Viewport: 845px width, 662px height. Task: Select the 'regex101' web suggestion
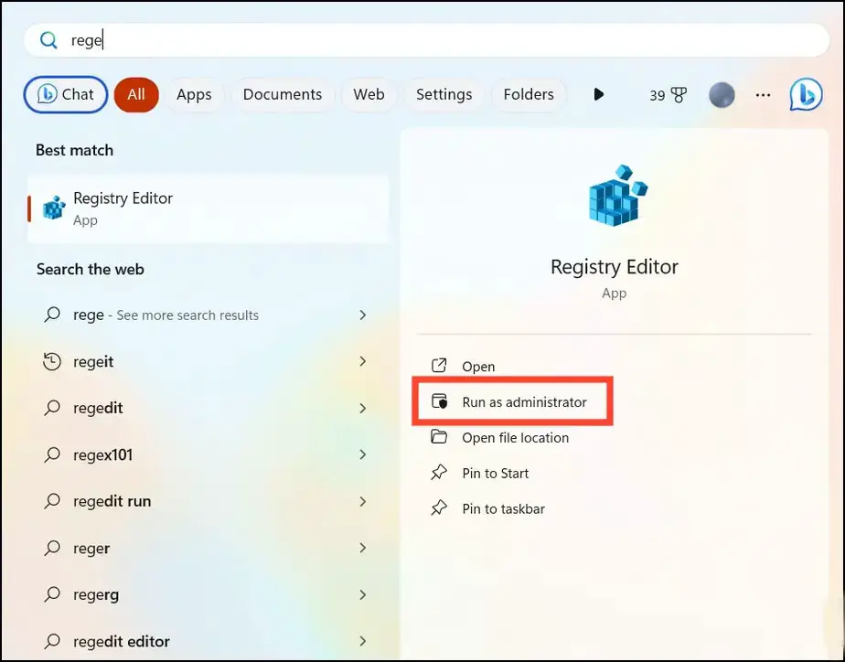(103, 455)
